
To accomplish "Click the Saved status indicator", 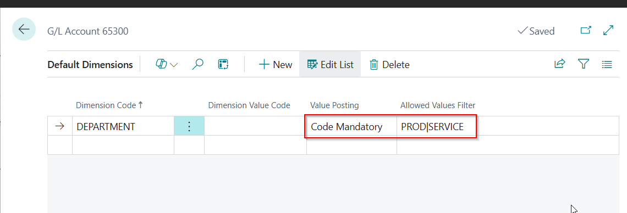I will (536, 31).
